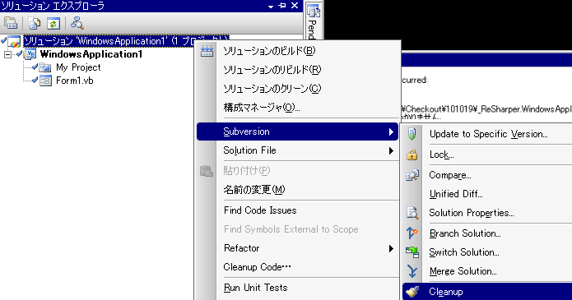Viewport: 572px width, 300px height.
Task: Choose Switch Solution... submenu entry
Action: [x=487, y=252]
